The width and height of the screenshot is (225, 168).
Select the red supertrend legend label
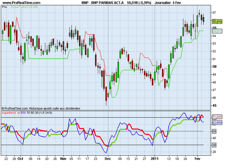click(x=9, y=113)
